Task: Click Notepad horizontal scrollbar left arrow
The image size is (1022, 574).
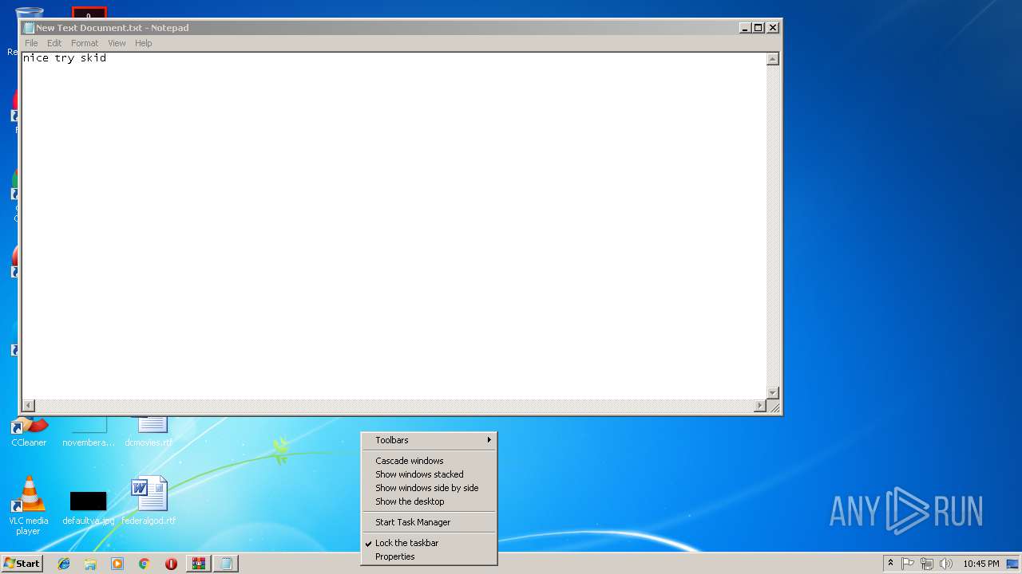Action: pyautogui.click(x=29, y=406)
